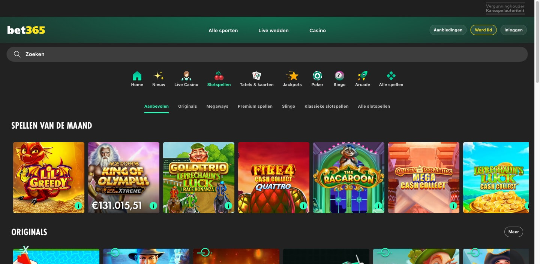Switch to Live wedden section
This screenshot has width=540, height=264.
tap(273, 30)
